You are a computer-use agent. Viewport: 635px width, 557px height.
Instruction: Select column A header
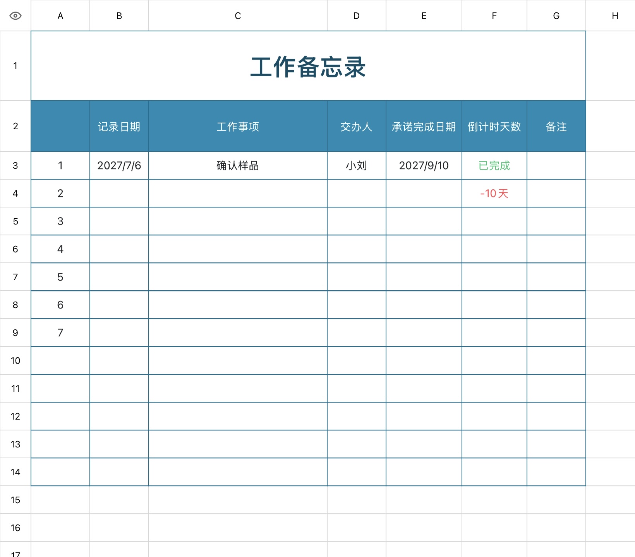tap(60, 15)
